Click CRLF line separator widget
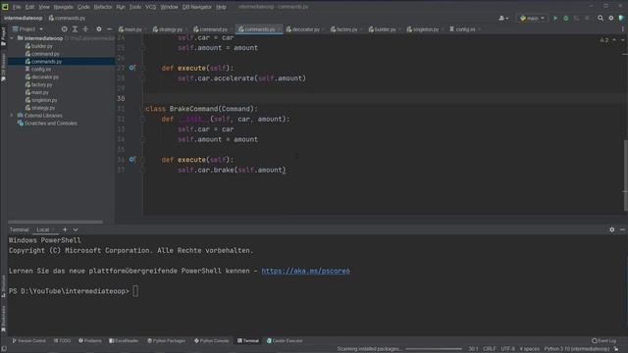The height and width of the screenshot is (353, 628). 490,349
